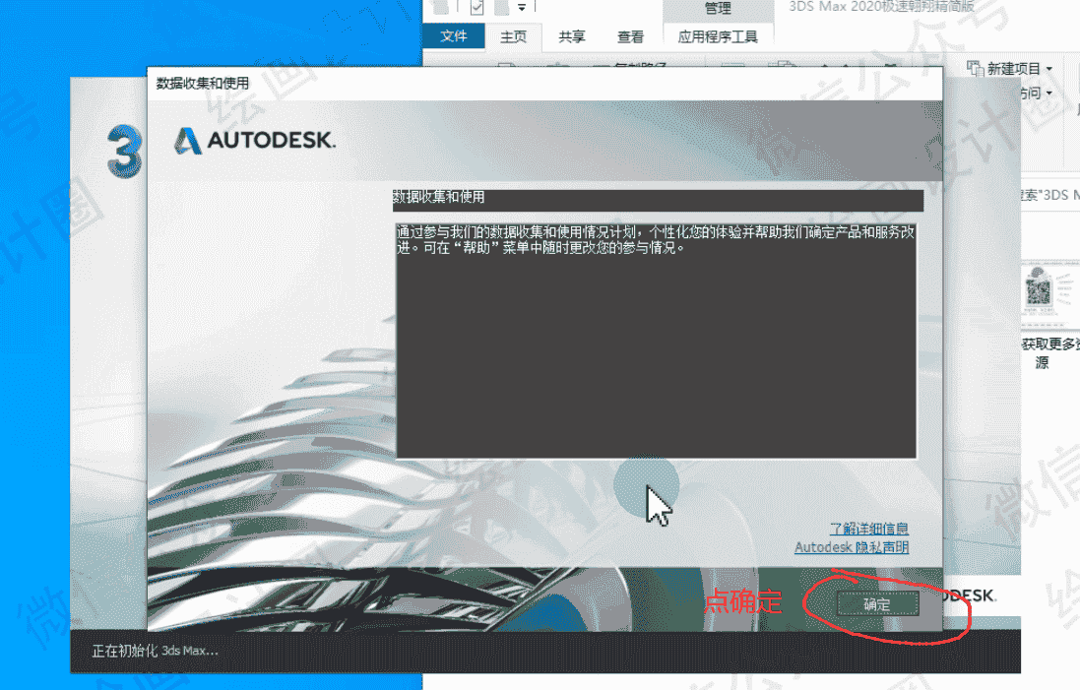Open the quick access toolbar customize arrow

[522, 8]
